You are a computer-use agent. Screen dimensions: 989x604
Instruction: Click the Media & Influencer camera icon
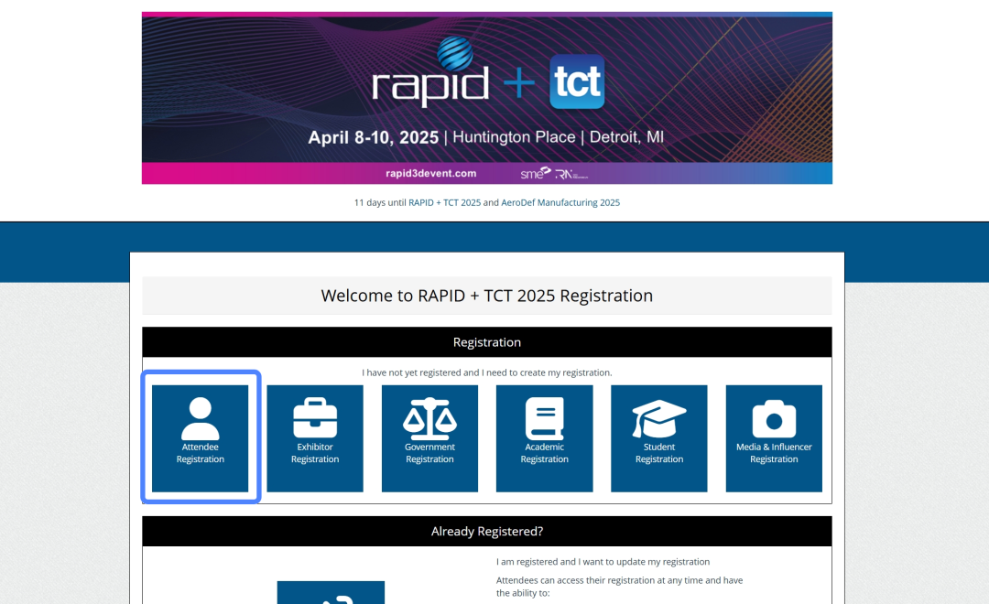(x=774, y=419)
